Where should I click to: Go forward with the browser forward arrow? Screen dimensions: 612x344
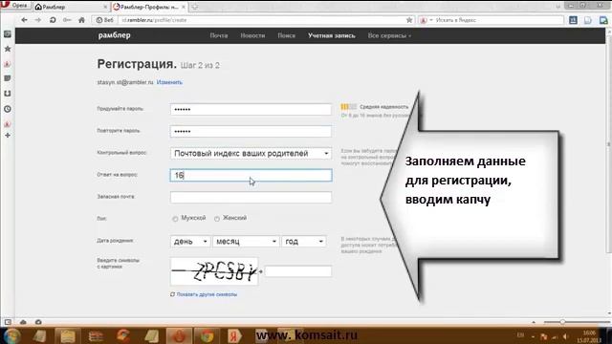[x=38, y=20]
